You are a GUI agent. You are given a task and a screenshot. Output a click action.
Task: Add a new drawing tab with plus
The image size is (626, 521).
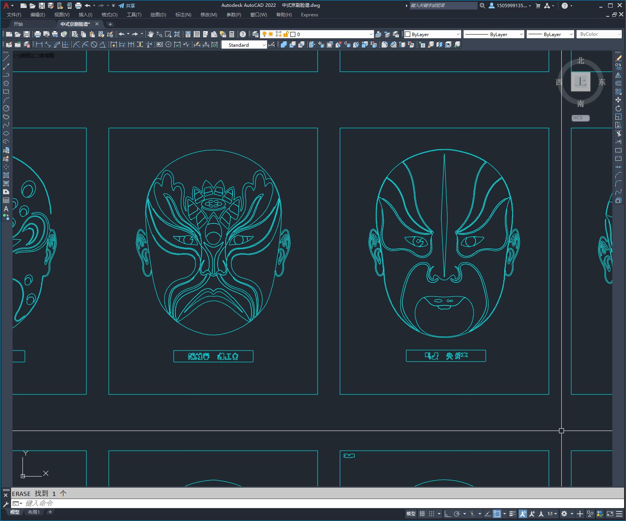pos(110,24)
